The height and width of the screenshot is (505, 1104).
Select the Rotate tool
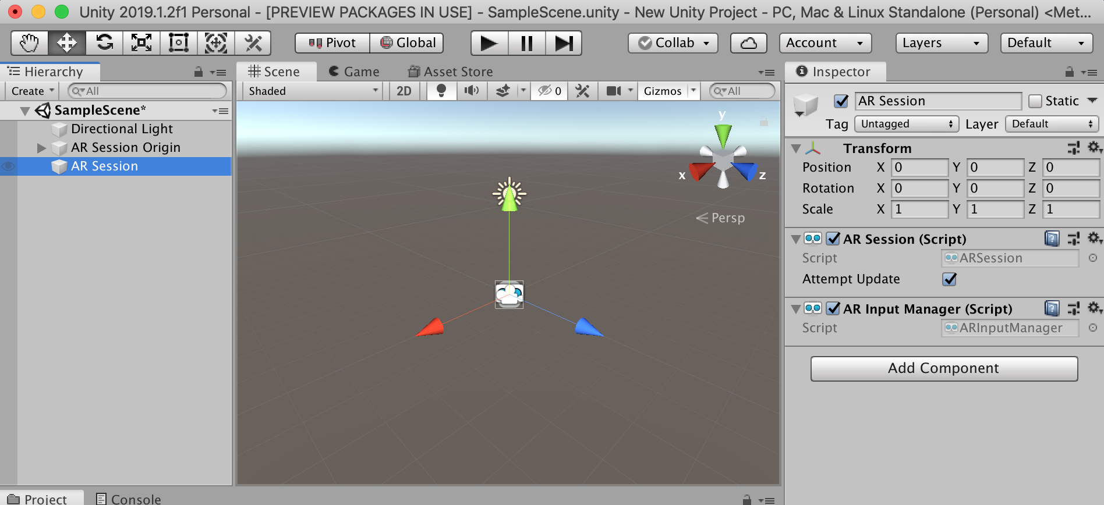click(x=104, y=43)
